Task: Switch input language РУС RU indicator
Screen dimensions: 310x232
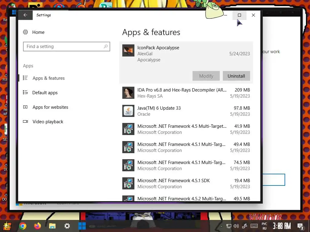Action: tap(264, 226)
